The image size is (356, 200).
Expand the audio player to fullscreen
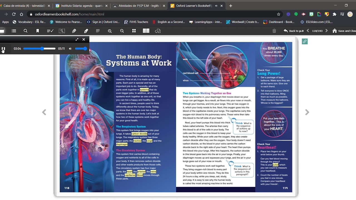(x=77, y=39)
